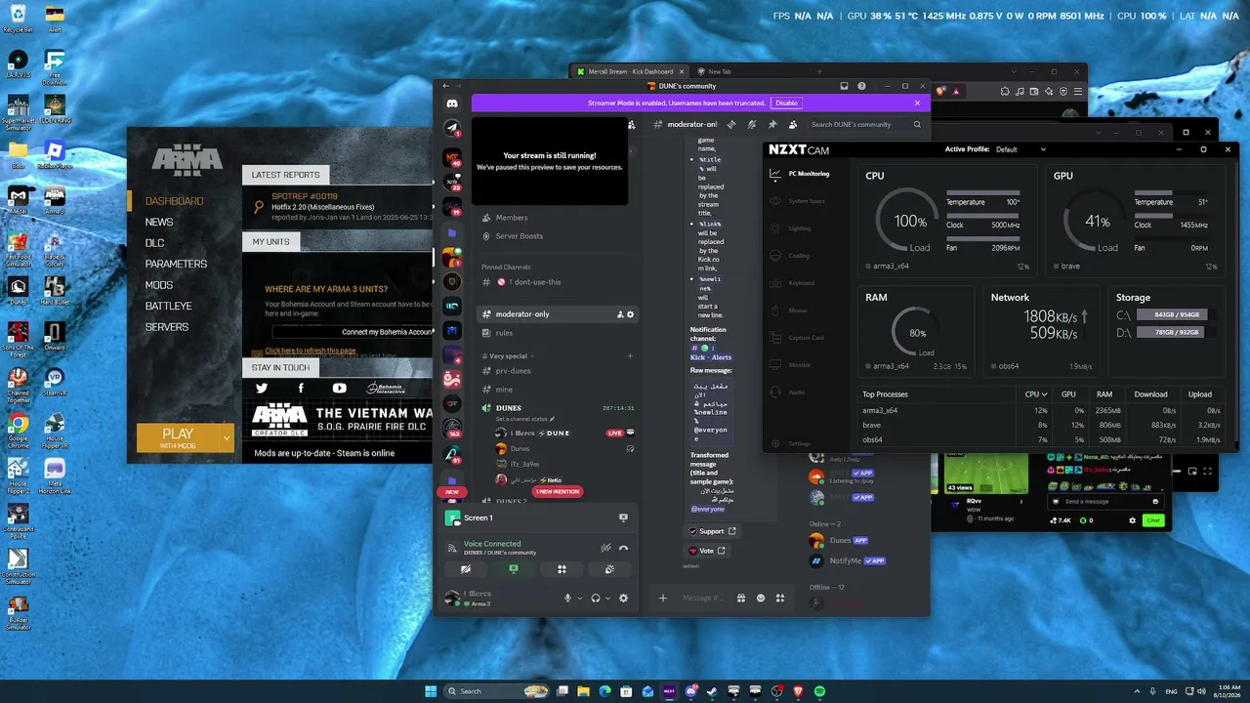
Task: Open the Vote link button in Discord
Action: 706,551
